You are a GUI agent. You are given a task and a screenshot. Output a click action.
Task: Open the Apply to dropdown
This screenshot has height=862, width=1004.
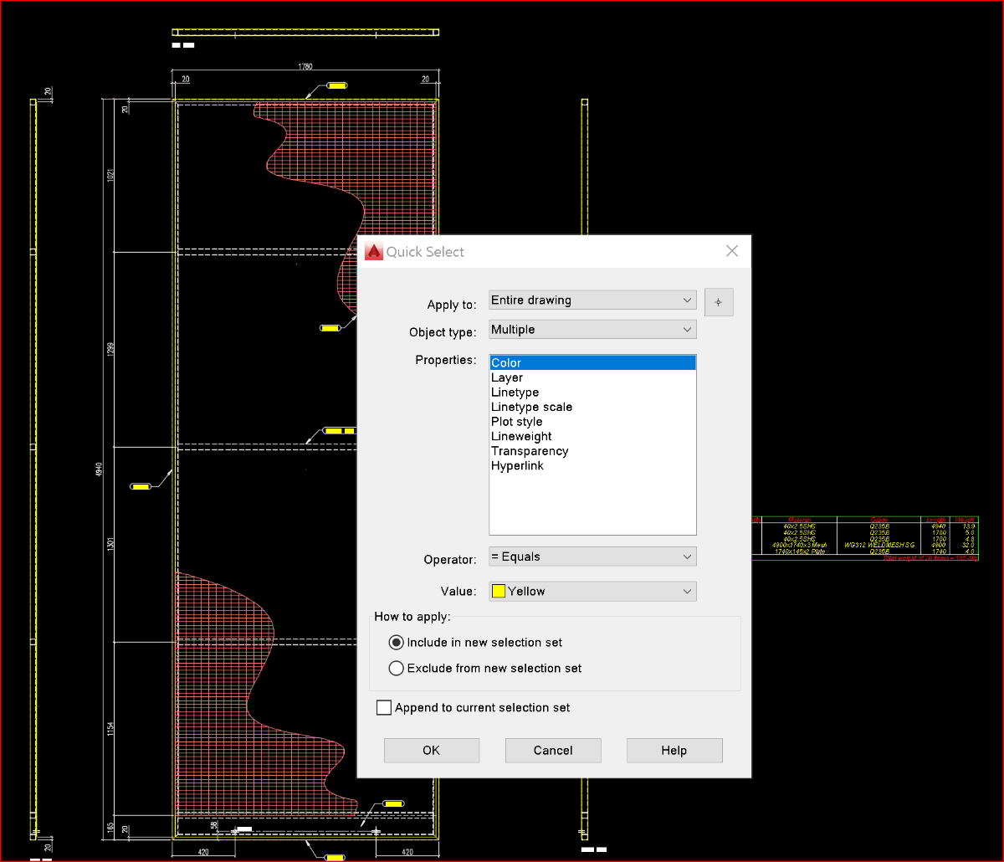(592, 300)
